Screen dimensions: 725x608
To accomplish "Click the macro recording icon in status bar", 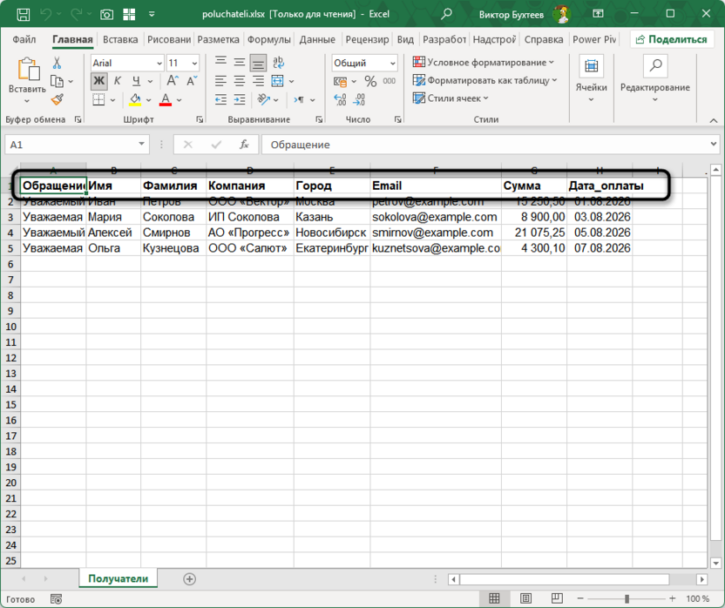I will [56, 599].
